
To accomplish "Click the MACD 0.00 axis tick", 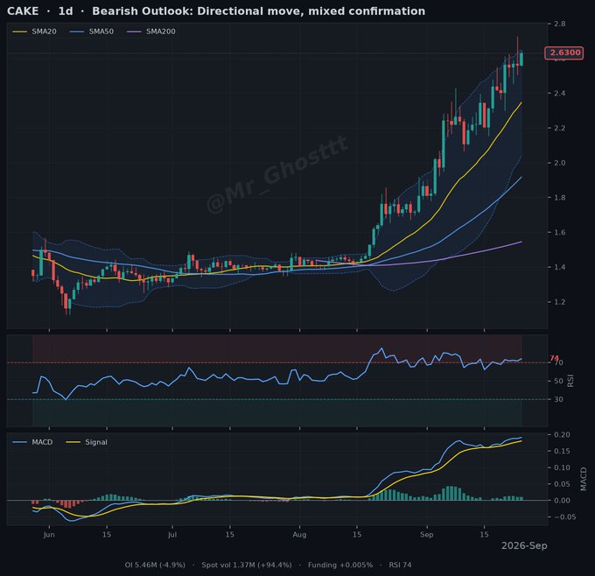I will 562,501.
